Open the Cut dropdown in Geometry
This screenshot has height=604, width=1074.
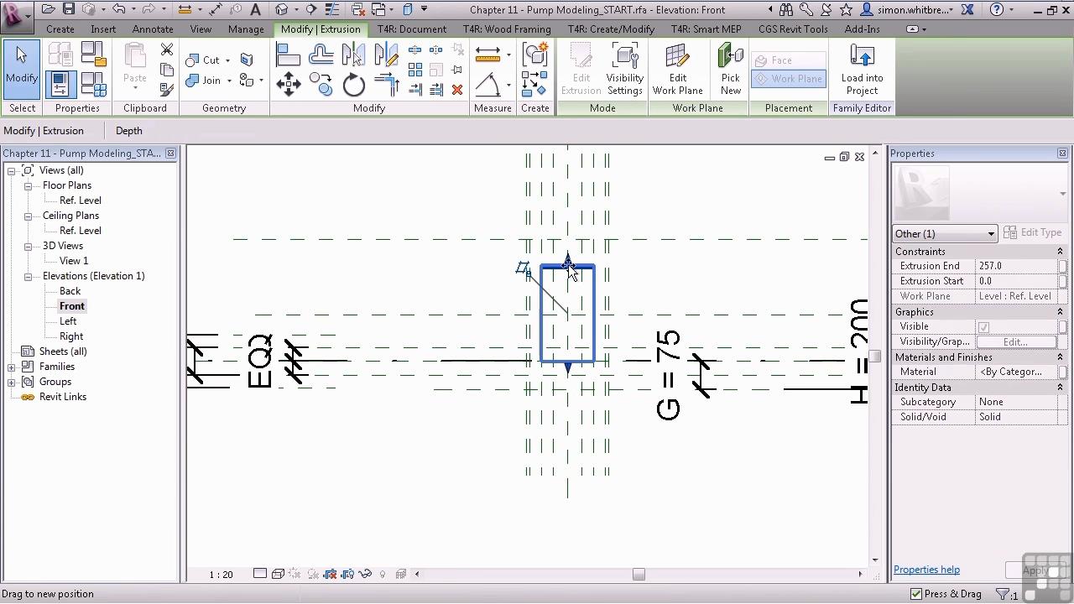click(227, 60)
